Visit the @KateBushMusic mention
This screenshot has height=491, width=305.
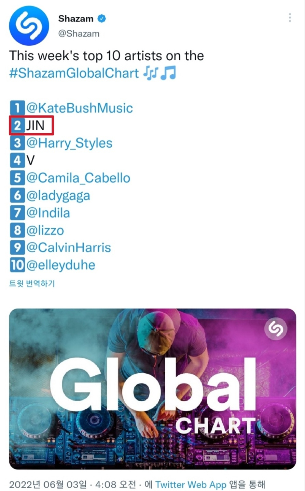pos(80,108)
